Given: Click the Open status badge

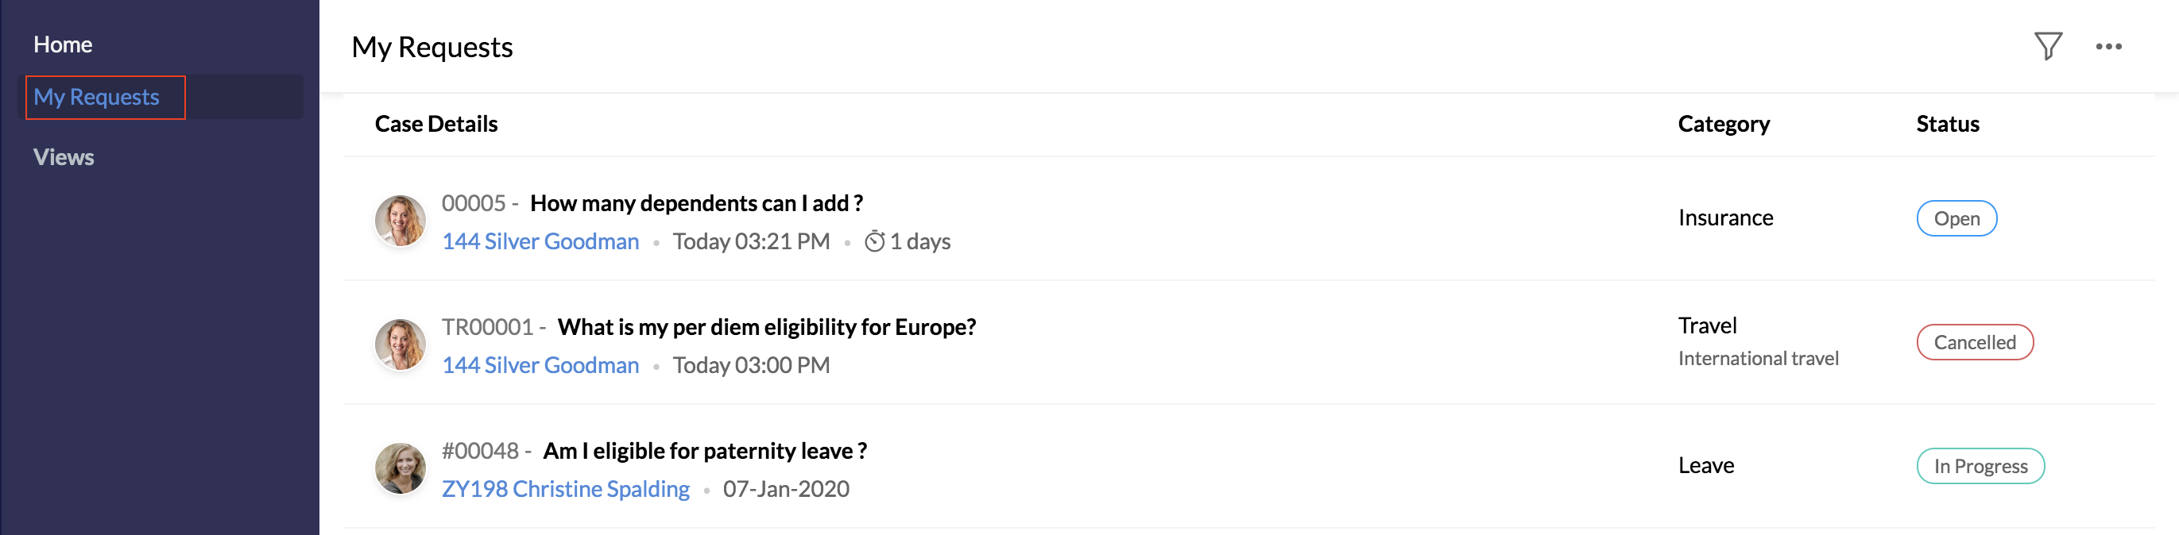Looking at the screenshot, I should [1956, 219].
